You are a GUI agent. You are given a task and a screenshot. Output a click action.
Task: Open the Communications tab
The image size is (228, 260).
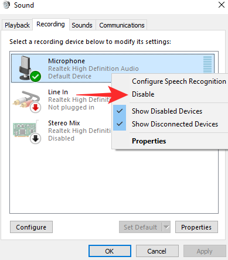pos(122,25)
